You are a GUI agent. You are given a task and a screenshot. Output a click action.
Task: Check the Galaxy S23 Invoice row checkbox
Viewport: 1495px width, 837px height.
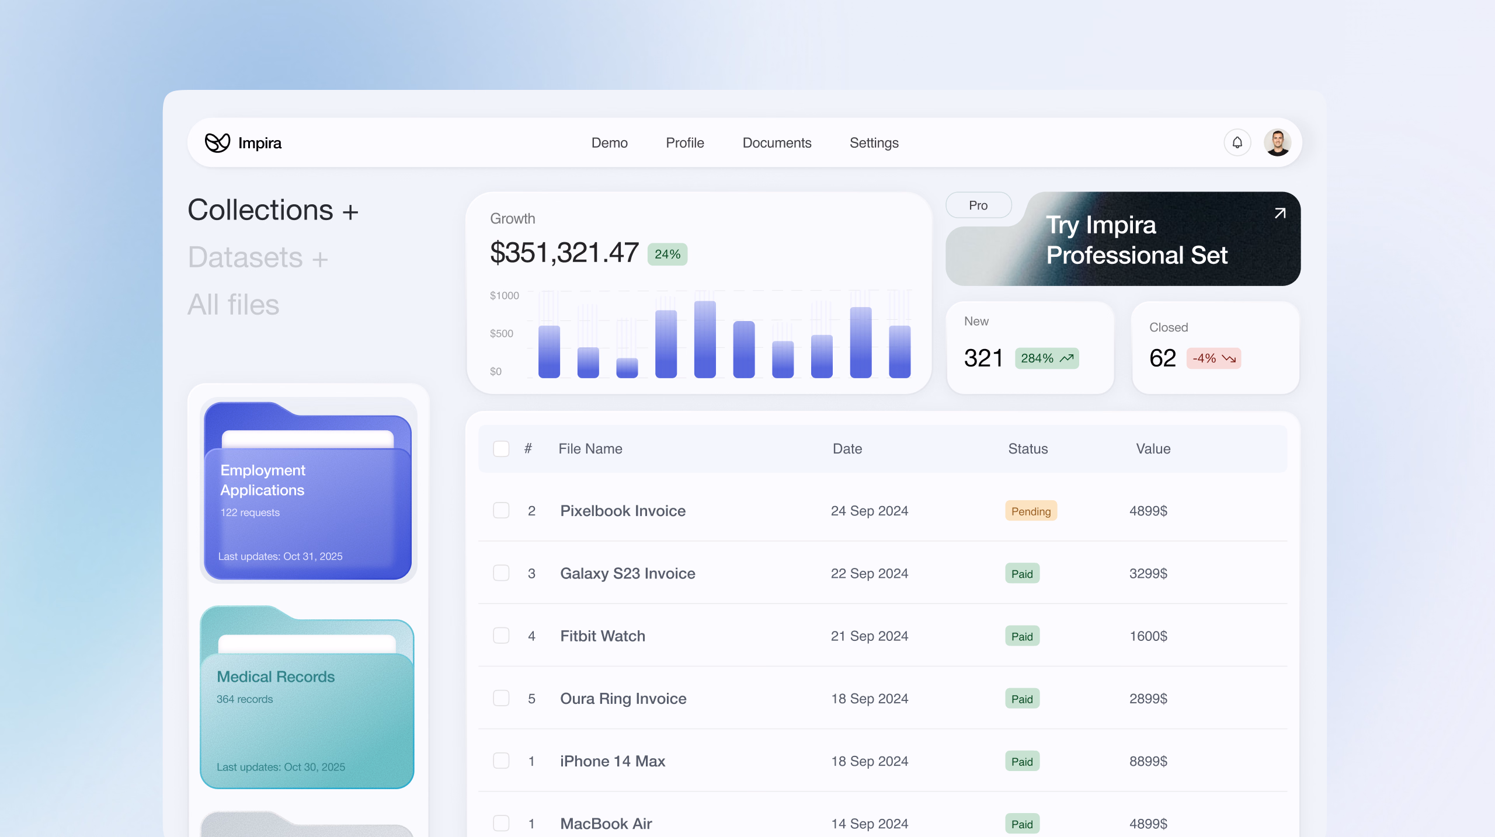[501, 573]
